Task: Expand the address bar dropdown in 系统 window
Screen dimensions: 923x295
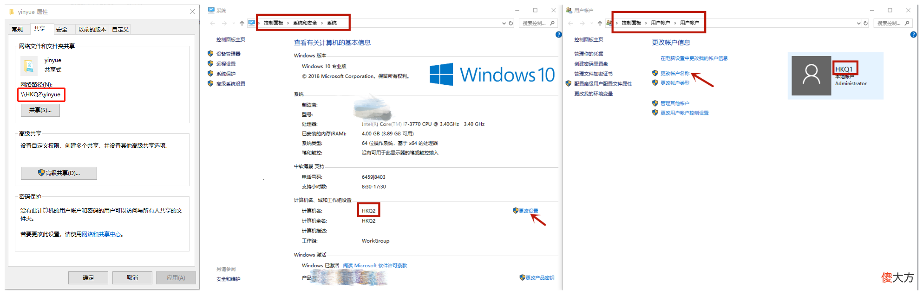Action: pyautogui.click(x=504, y=23)
